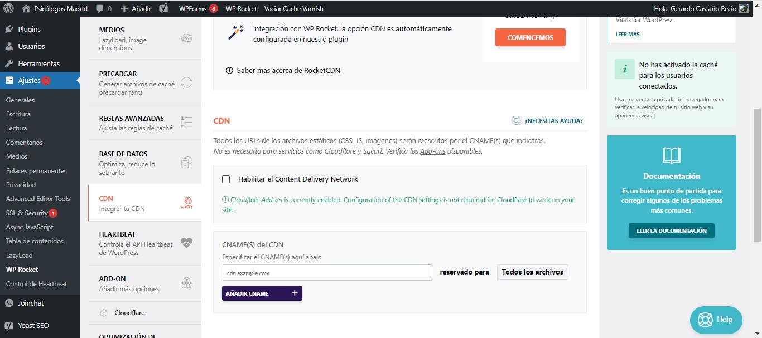Viewport: 762px width, 338px height.
Task: Click the CDN globe-in-hand icon
Action: [187, 203]
